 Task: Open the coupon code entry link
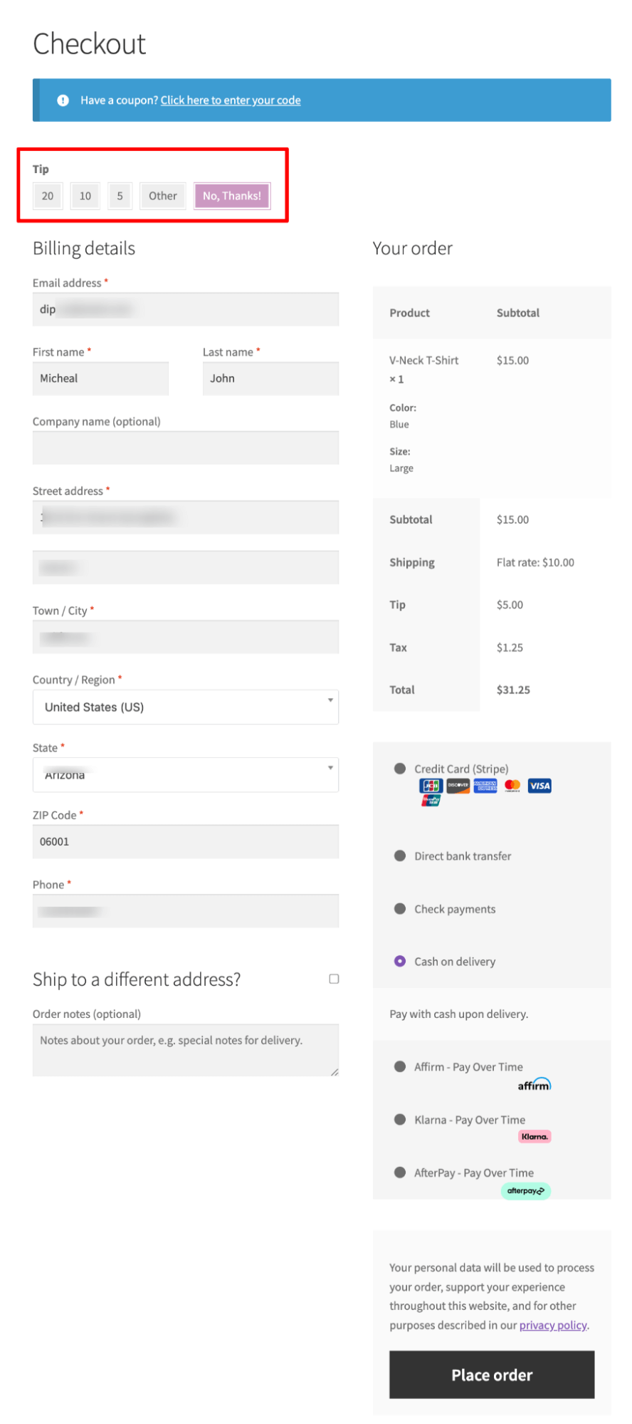click(231, 100)
